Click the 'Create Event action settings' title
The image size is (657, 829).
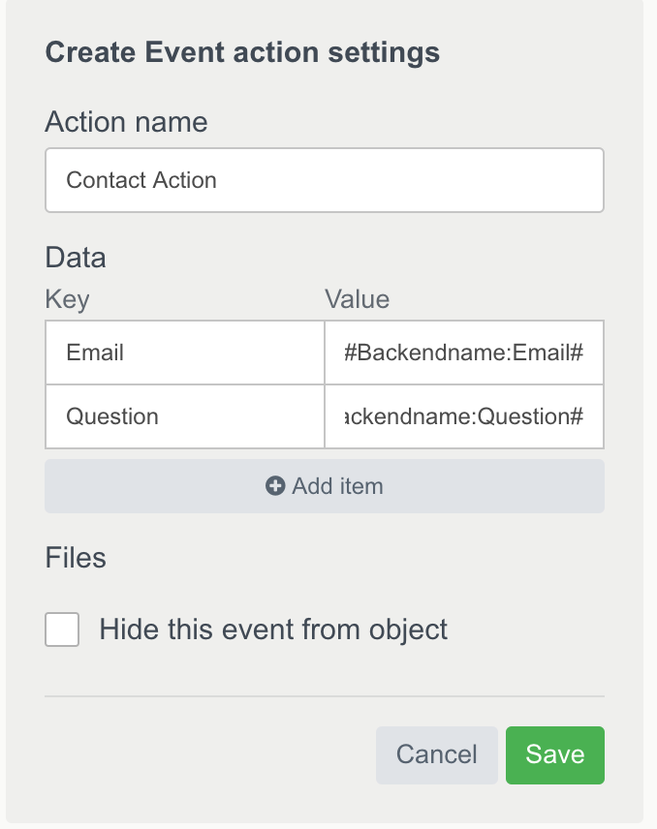coord(242,51)
